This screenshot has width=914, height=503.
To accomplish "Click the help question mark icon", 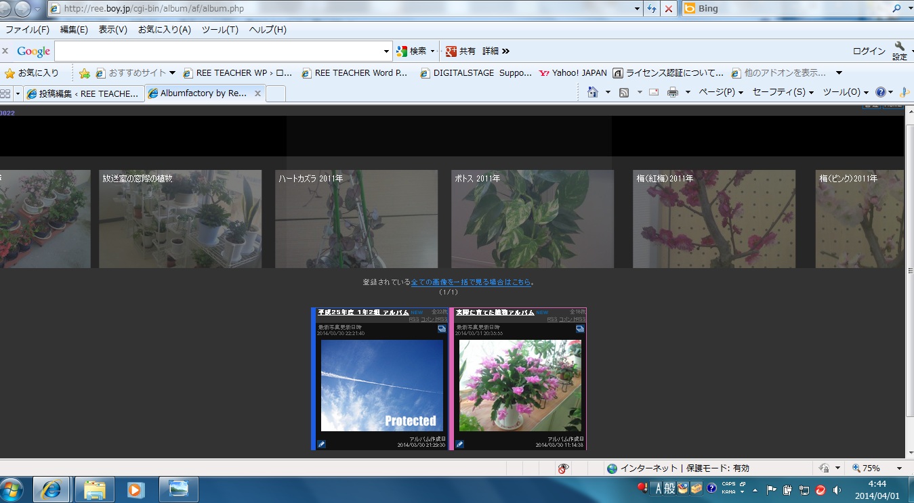I will point(880,92).
